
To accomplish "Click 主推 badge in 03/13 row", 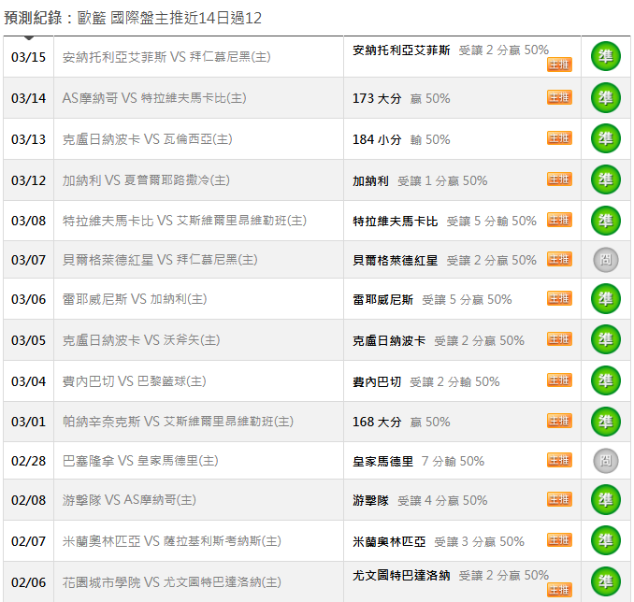I will [559, 137].
